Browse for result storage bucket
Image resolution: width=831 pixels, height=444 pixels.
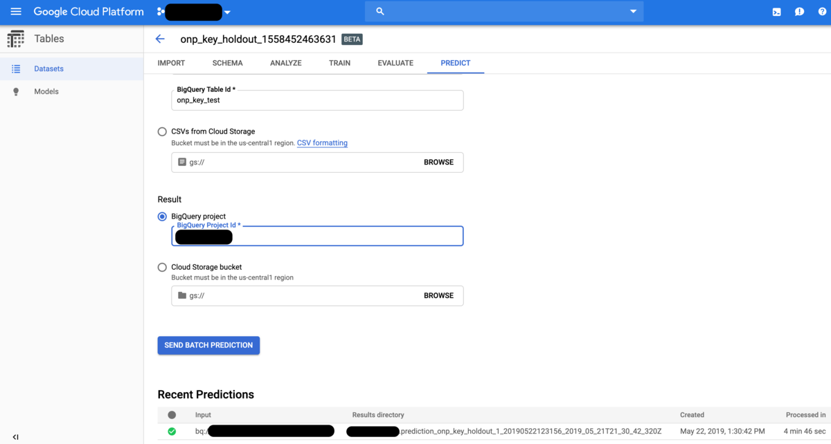[x=438, y=295]
